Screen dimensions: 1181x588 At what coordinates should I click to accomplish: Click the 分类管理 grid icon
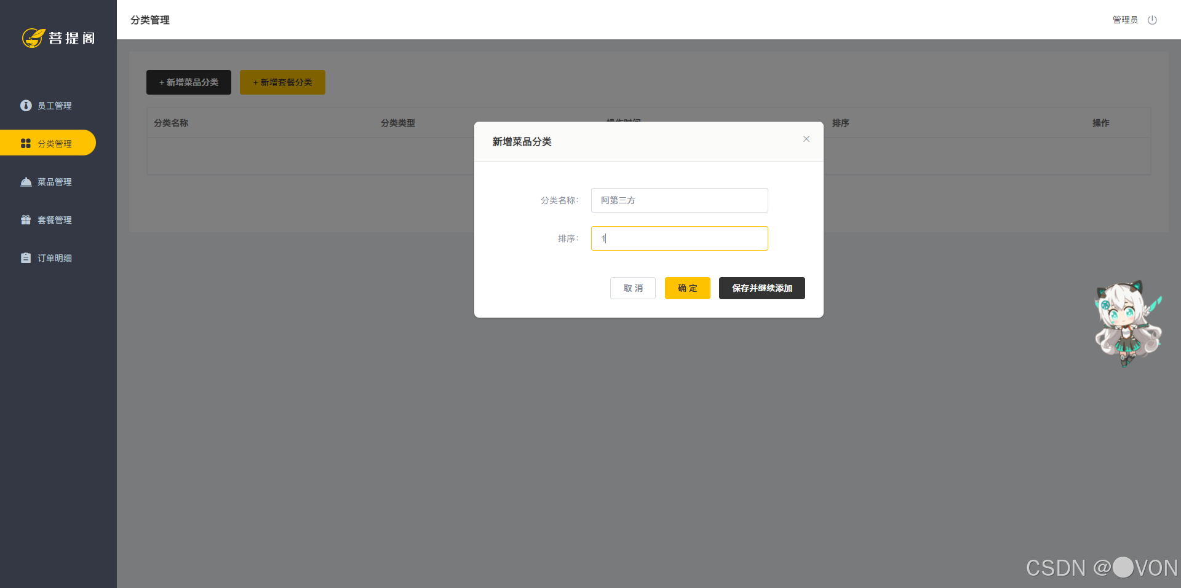click(x=26, y=143)
